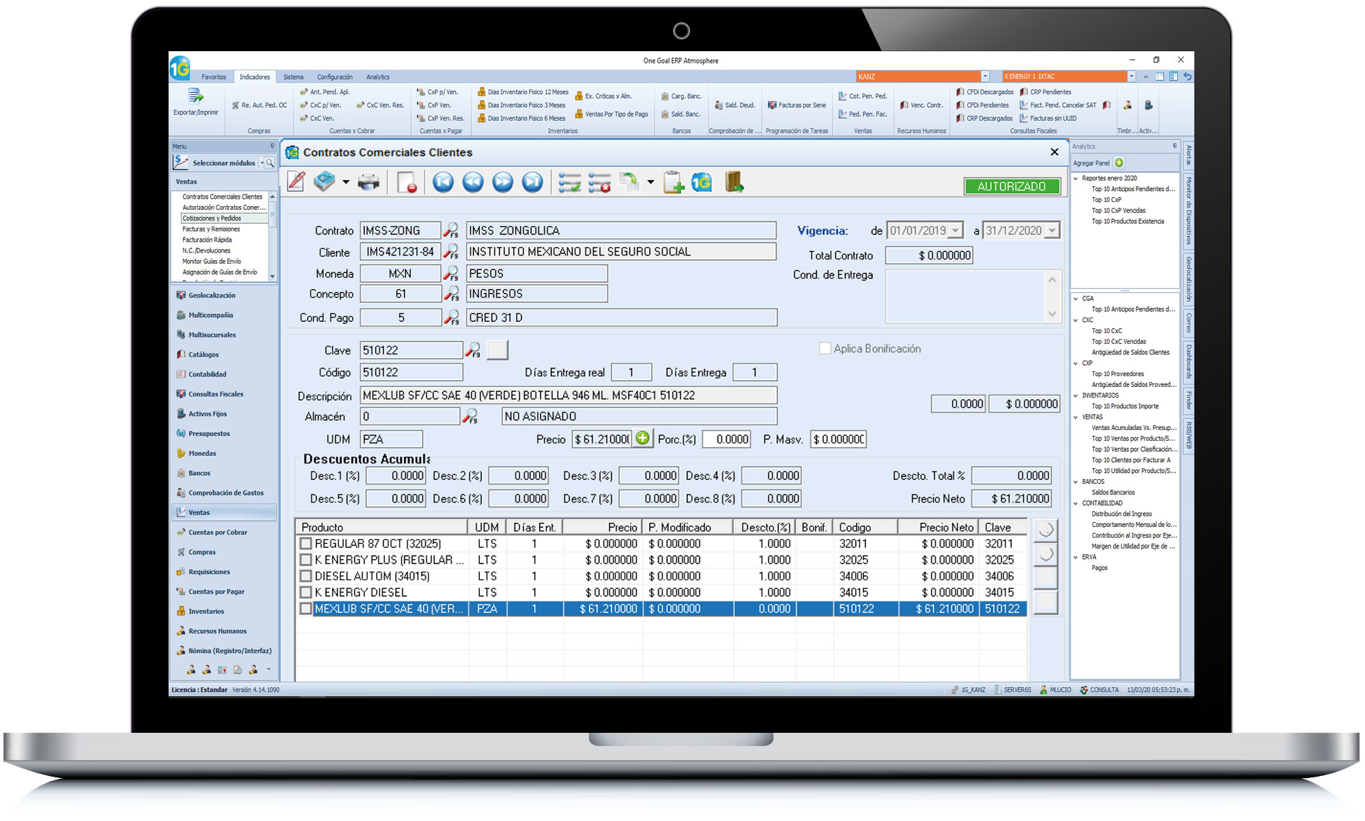1365x821 pixels.
Task: Open Almacén lookup magnifier icon
Action: pos(470,416)
